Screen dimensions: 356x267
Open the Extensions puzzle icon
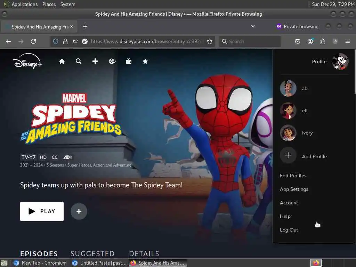pyautogui.click(x=323, y=41)
